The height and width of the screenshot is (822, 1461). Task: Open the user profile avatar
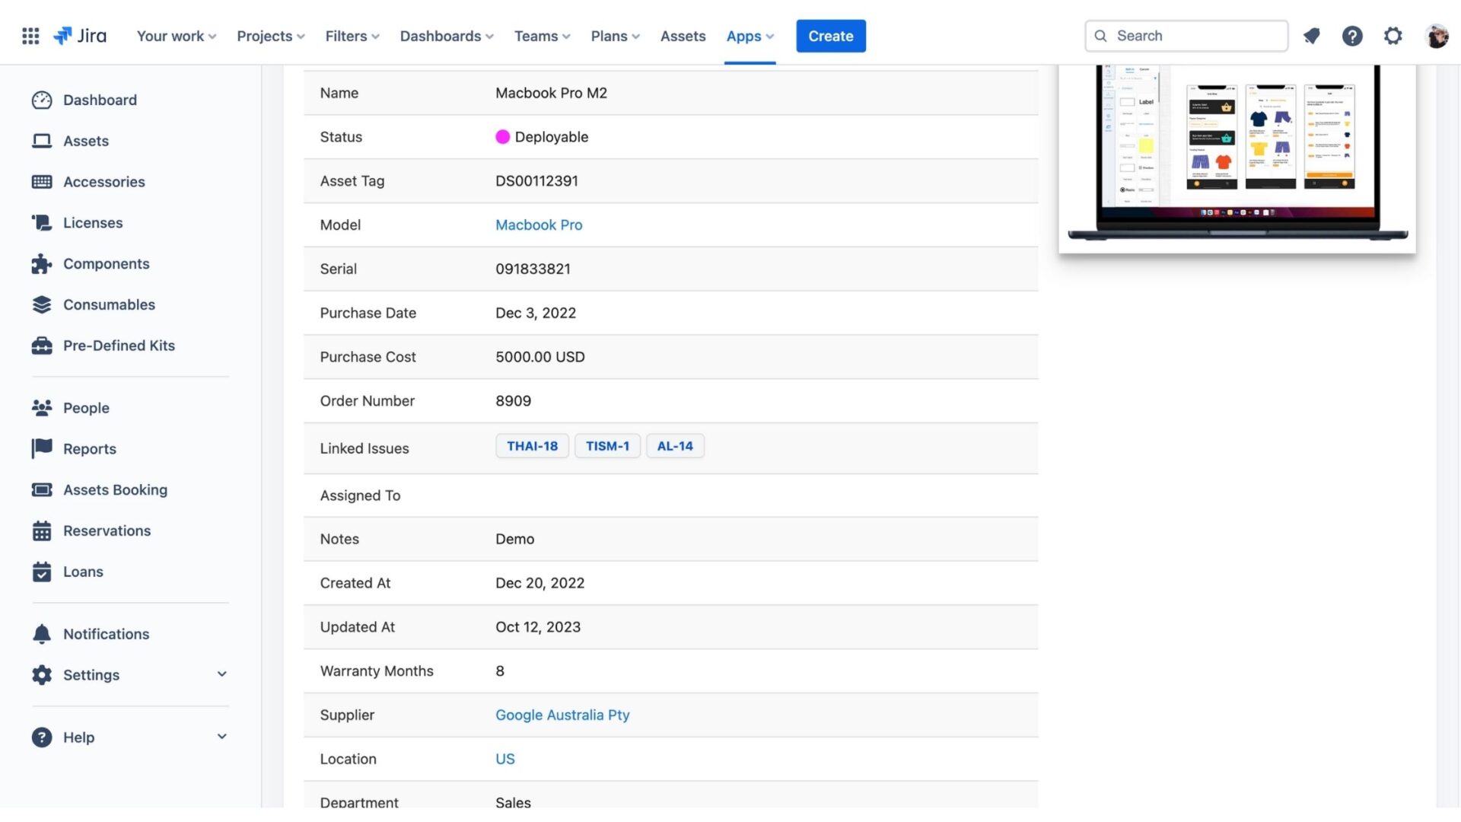pos(1437,36)
